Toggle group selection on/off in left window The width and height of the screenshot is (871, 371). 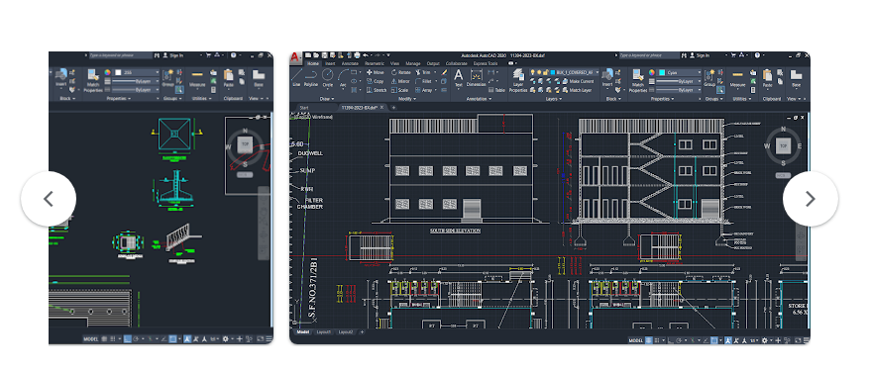pos(179,89)
